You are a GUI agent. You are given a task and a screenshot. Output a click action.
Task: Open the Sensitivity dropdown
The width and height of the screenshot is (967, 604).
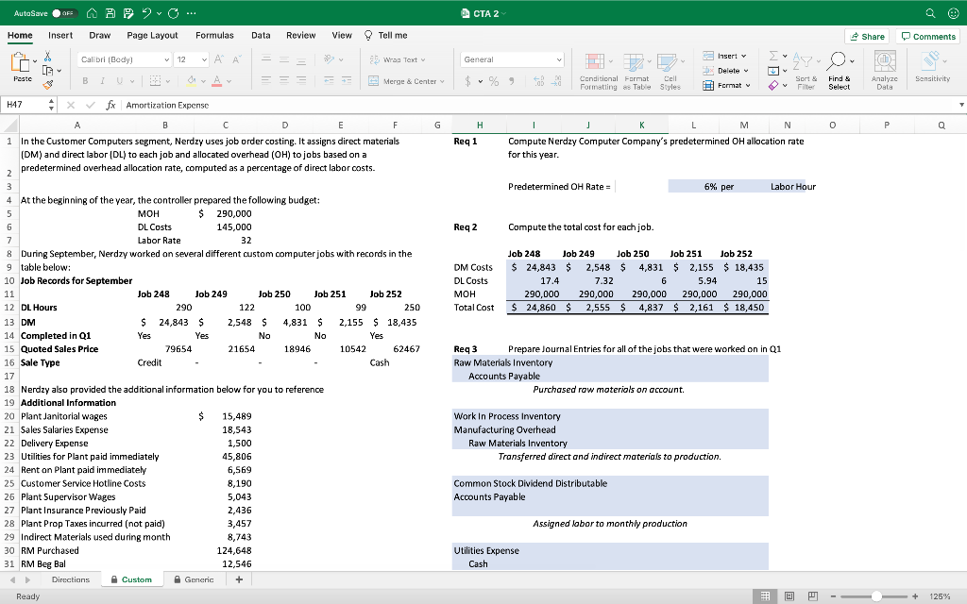932,67
